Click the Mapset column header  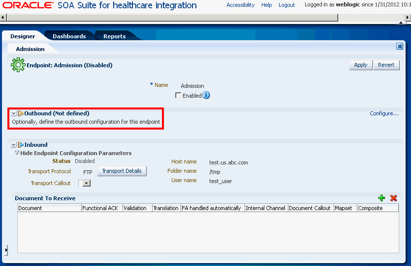click(x=346, y=208)
